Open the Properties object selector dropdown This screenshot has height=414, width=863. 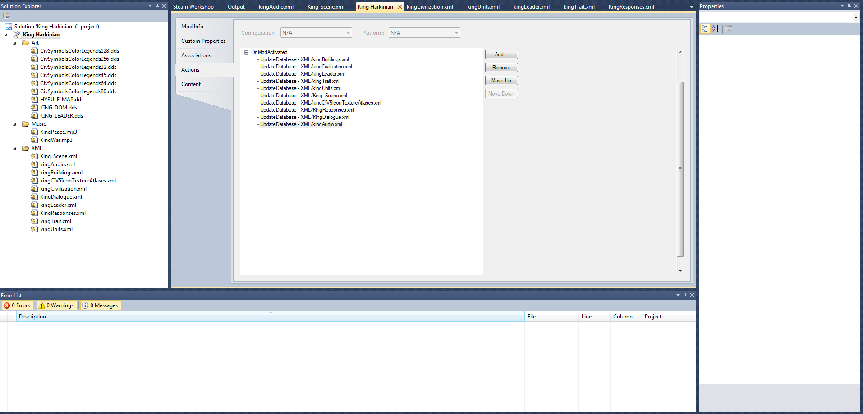(x=856, y=17)
